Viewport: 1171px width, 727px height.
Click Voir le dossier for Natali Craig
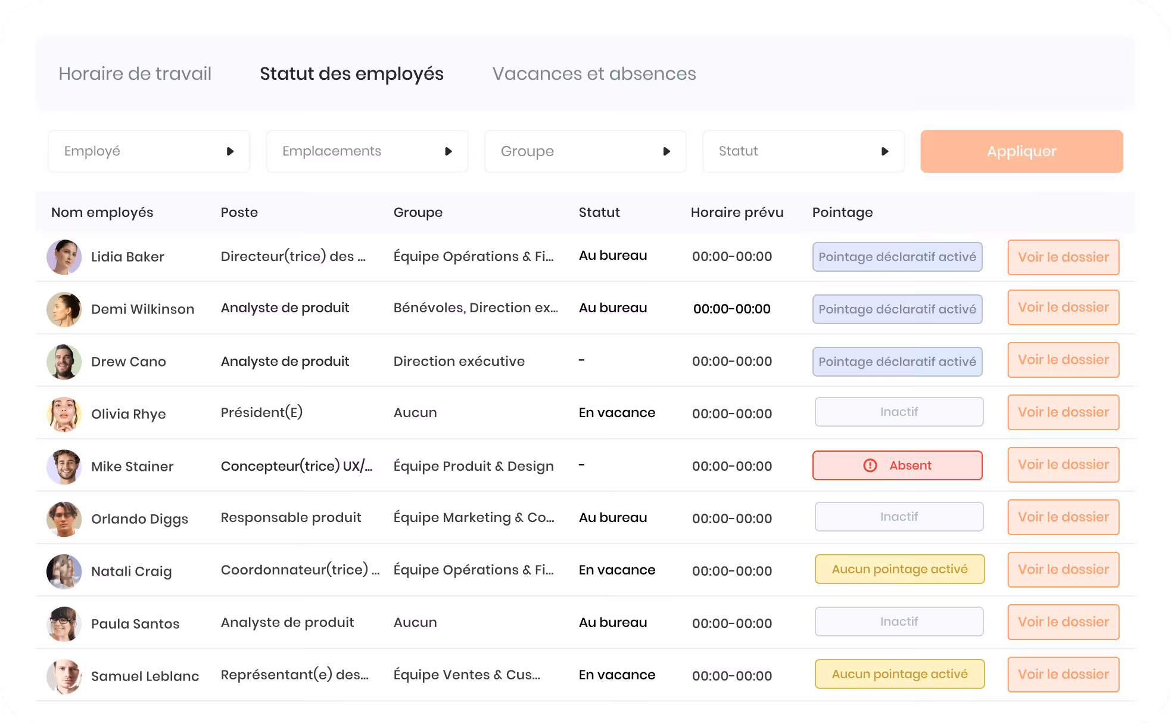click(x=1063, y=570)
